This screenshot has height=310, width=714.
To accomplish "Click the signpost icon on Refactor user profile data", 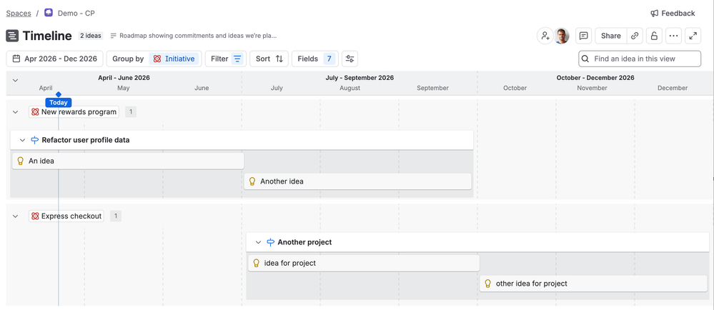I will coord(34,140).
